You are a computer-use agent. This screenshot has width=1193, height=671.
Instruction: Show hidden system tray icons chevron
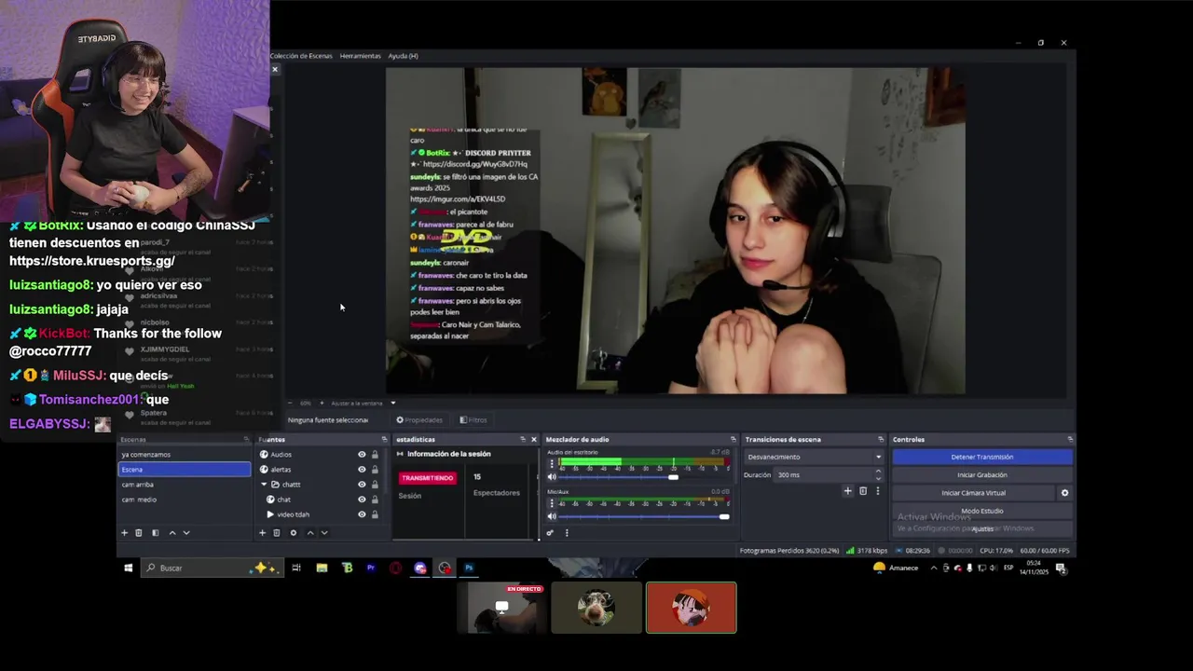coord(934,568)
